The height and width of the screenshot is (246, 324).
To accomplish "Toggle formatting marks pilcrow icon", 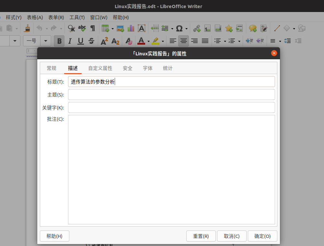I will (x=93, y=28).
